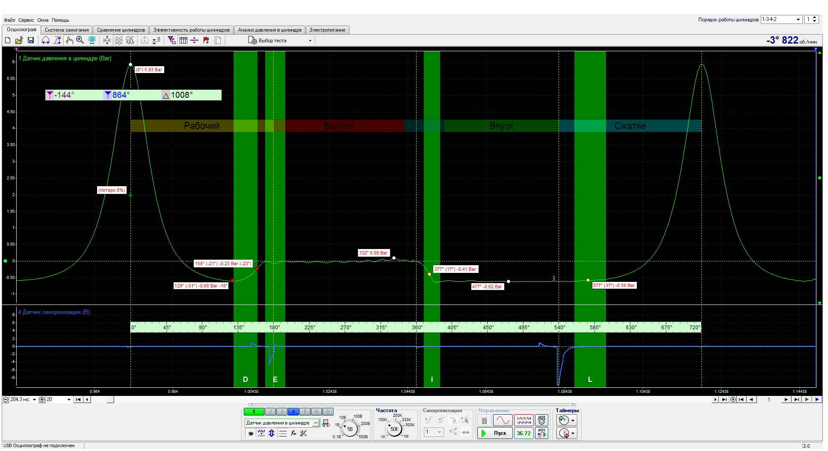Open the Сервис menu

point(27,20)
